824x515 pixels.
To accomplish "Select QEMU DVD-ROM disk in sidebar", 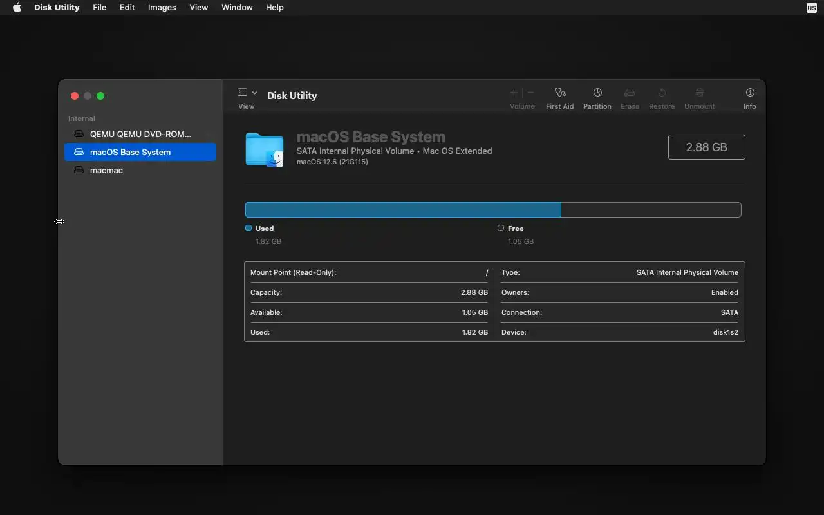I will coord(140,134).
